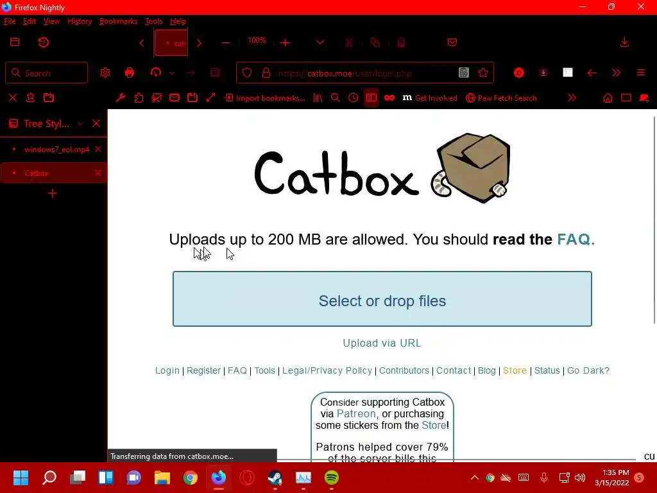This screenshot has width=657, height=493.
Task: Open the View menu
Action: (51, 21)
